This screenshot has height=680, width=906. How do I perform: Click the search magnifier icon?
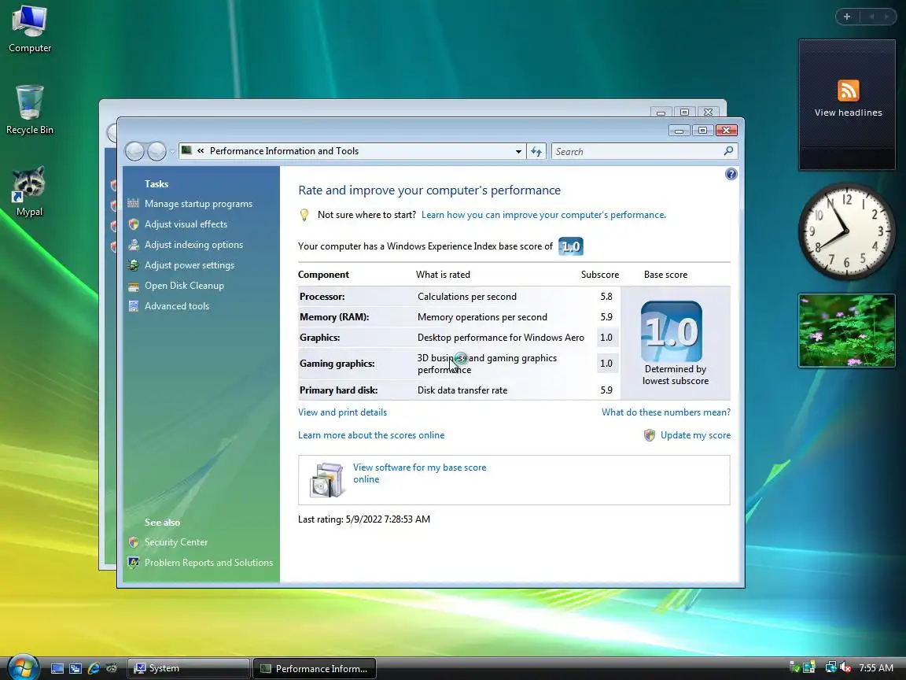(728, 151)
